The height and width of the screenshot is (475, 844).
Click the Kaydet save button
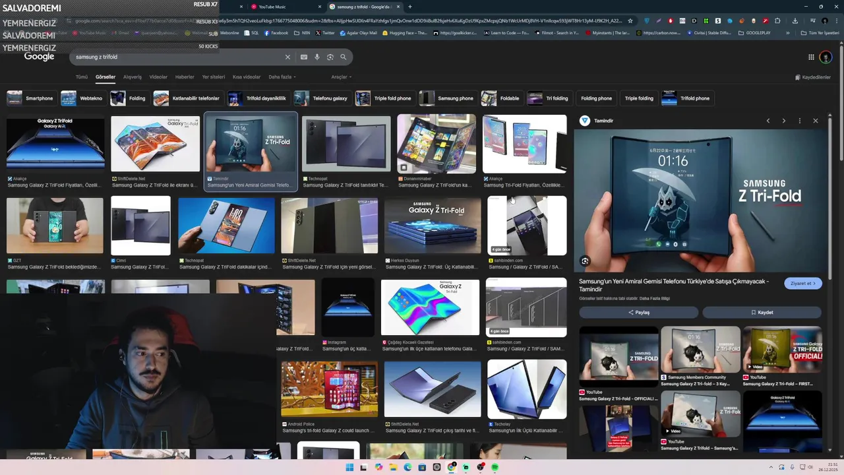pyautogui.click(x=762, y=313)
